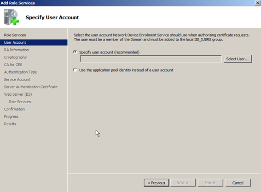
Task: Jump to RA Information step
Action: tap(16, 50)
